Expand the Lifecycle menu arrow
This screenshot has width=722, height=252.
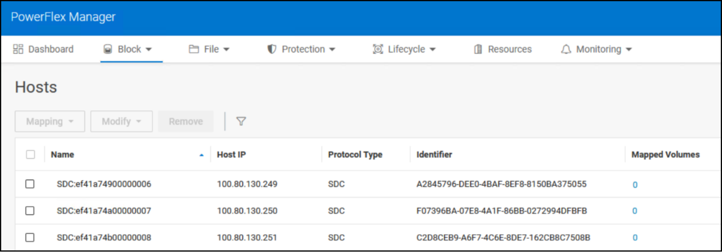click(433, 49)
